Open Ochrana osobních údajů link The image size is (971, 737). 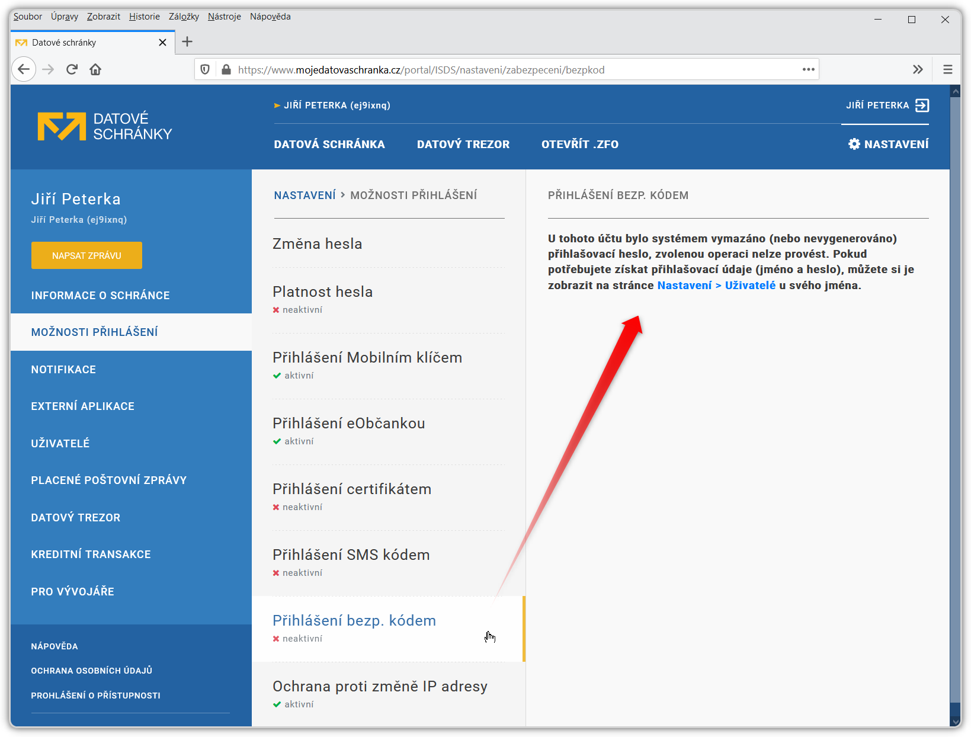click(92, 671)
